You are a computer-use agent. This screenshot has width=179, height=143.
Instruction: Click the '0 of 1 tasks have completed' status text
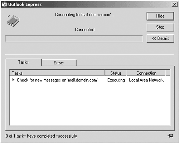point(41,136)
